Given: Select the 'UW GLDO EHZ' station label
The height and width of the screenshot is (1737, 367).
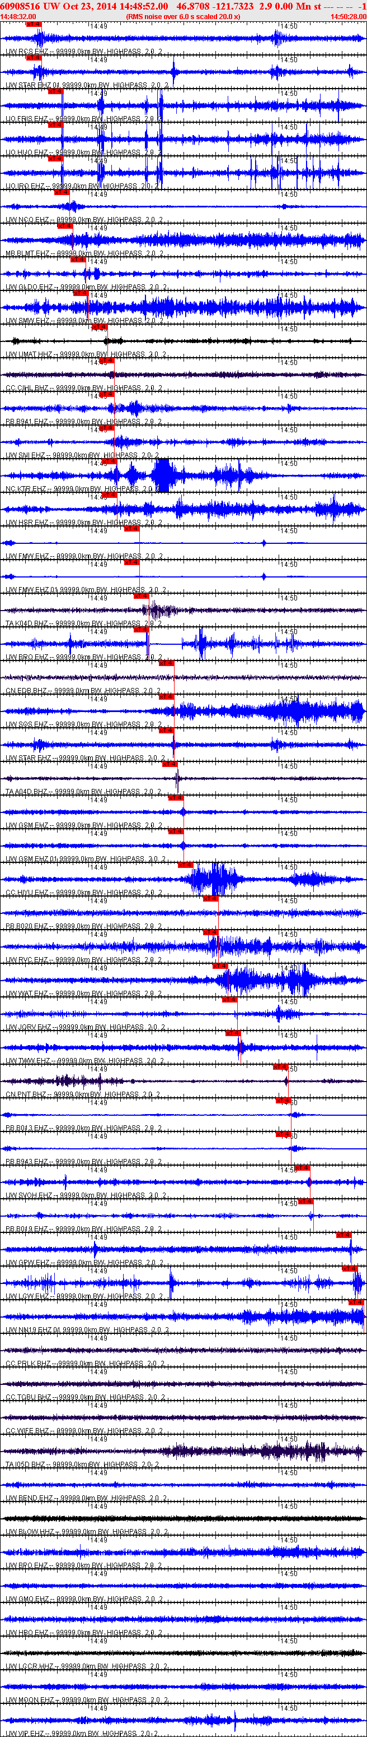Looking at the screenshot, I should [30, 287].
